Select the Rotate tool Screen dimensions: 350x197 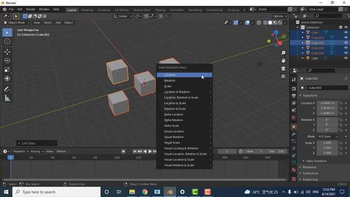[7, 61]
